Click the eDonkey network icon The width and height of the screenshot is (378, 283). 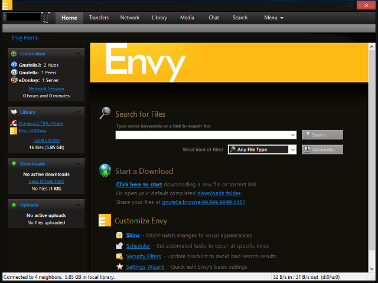pos(14,80)
